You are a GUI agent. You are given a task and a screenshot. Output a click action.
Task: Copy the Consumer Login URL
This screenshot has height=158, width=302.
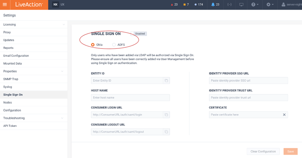(166, 115)
